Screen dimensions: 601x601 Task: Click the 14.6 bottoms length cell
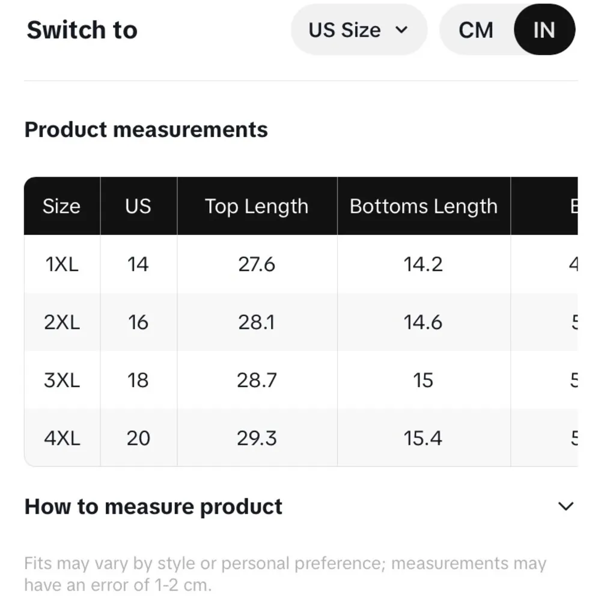(x=423, y=322)
